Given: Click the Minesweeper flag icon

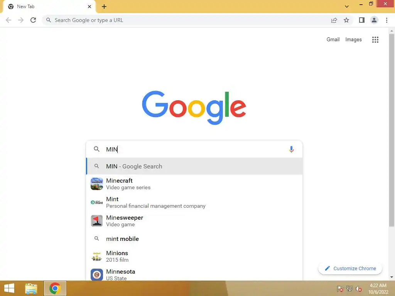Looking at the screenshot, I should pyautogui.click(x=97, y=221).
